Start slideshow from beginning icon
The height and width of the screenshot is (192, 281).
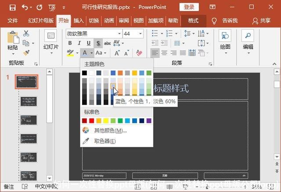52,7
